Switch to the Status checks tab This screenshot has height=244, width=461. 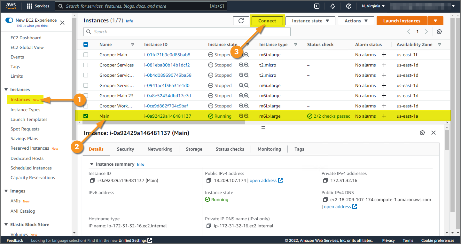[x=230, y=149]
